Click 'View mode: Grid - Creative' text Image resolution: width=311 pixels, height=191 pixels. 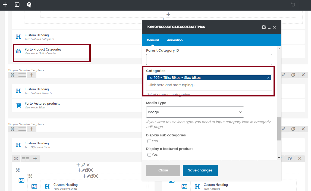click(x=40, y=54)
